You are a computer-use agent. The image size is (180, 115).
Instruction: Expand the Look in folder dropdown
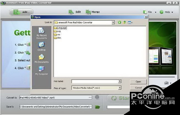(x=113, y=23)
